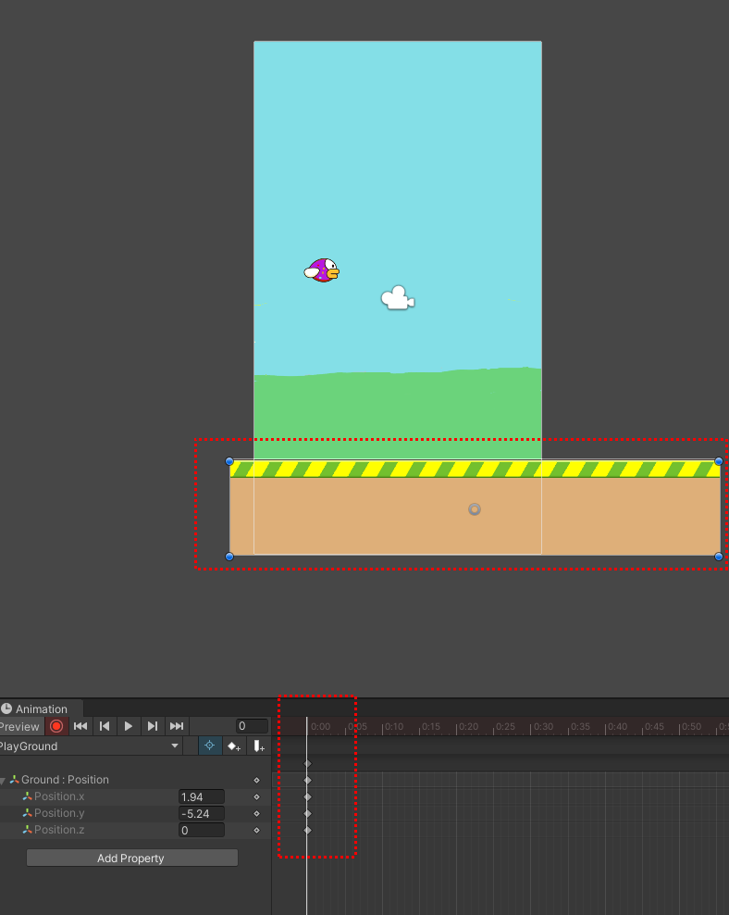Click the camera gizmo icon in the scene

point(398,298)
